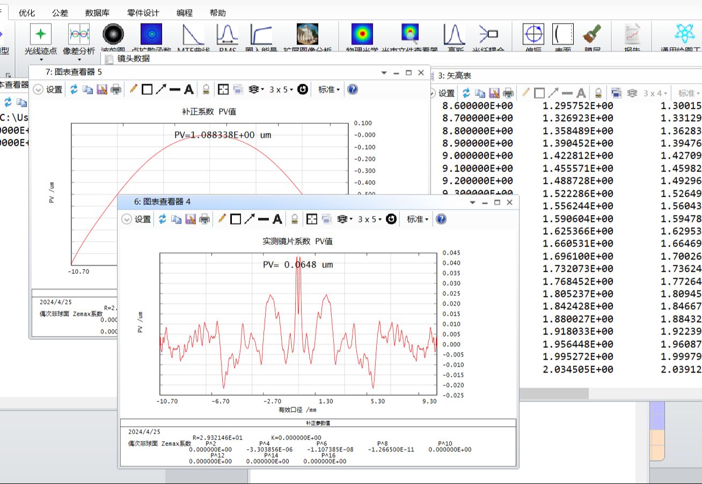Open 物理光学 physical optics analysis
702x484 pixels.
[x=362, y=35]
